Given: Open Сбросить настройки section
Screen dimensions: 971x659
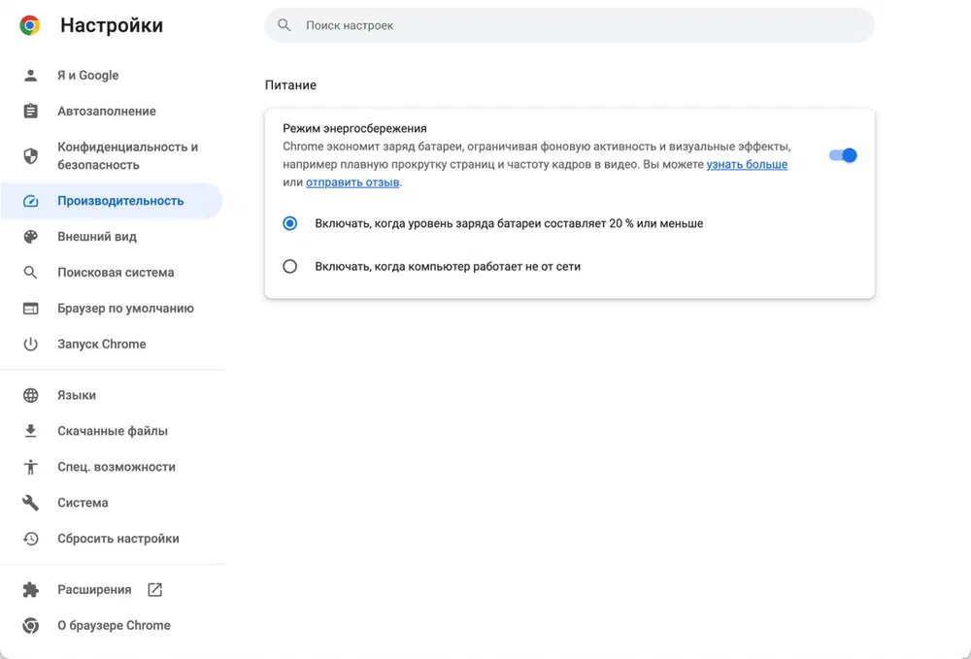Looking at the screenshot, I should (x=118, y=539).
